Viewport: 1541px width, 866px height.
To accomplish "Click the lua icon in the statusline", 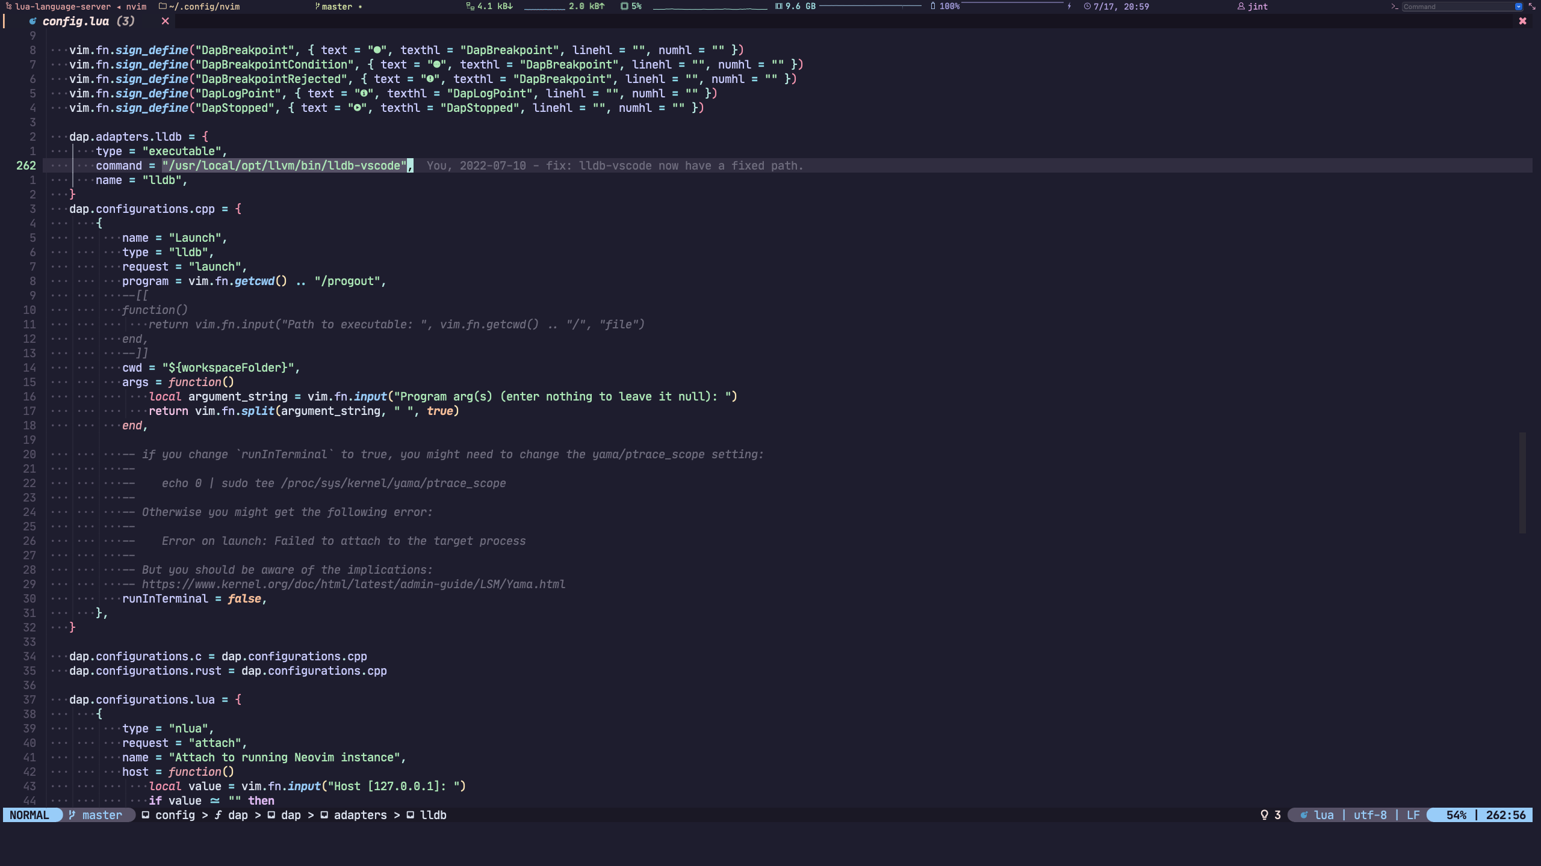I will click(1304, 815).
